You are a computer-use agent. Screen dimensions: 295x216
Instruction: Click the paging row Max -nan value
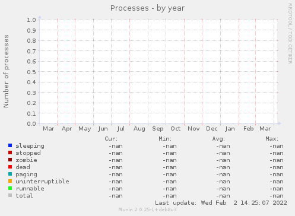[x=277, y=174]
